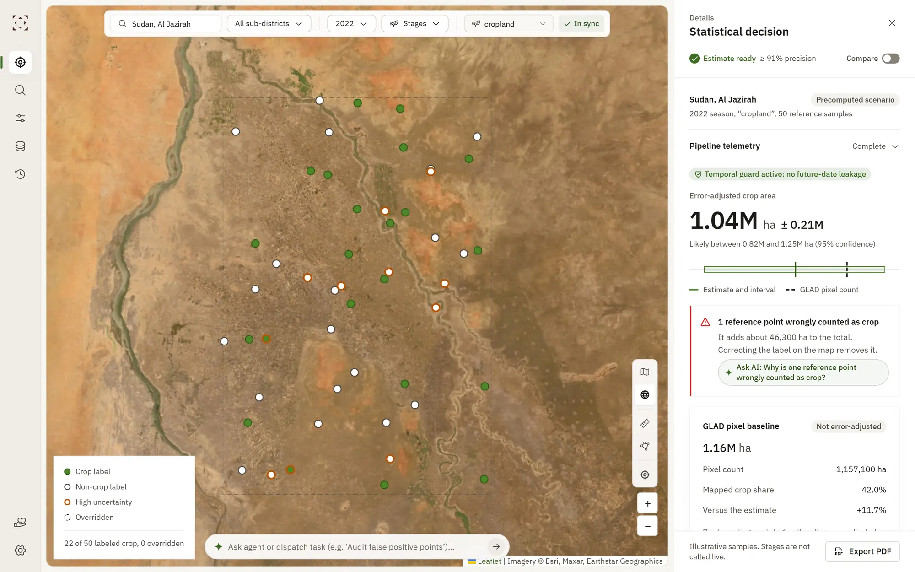The image size is (915, 572).
Task: Click the Crop label legend entry
Action: click(87, 471)
